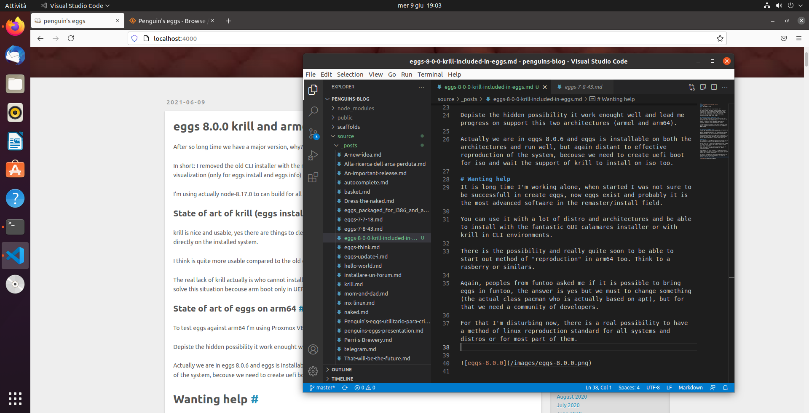Image resolution: width=809 pixels, height=413 pixels.
Task: Open Files from Ubuntu dock
Action: pos(15,84)
